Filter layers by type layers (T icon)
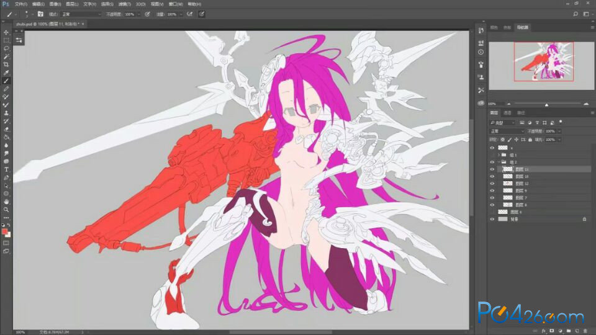The height and width of the screenshot is (335, 596). pos(537,123)
